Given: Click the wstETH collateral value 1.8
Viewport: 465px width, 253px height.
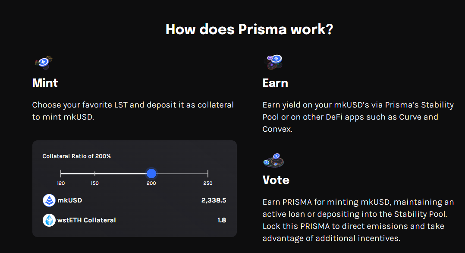Looking at the screenshot, I should tap(222, 220).
